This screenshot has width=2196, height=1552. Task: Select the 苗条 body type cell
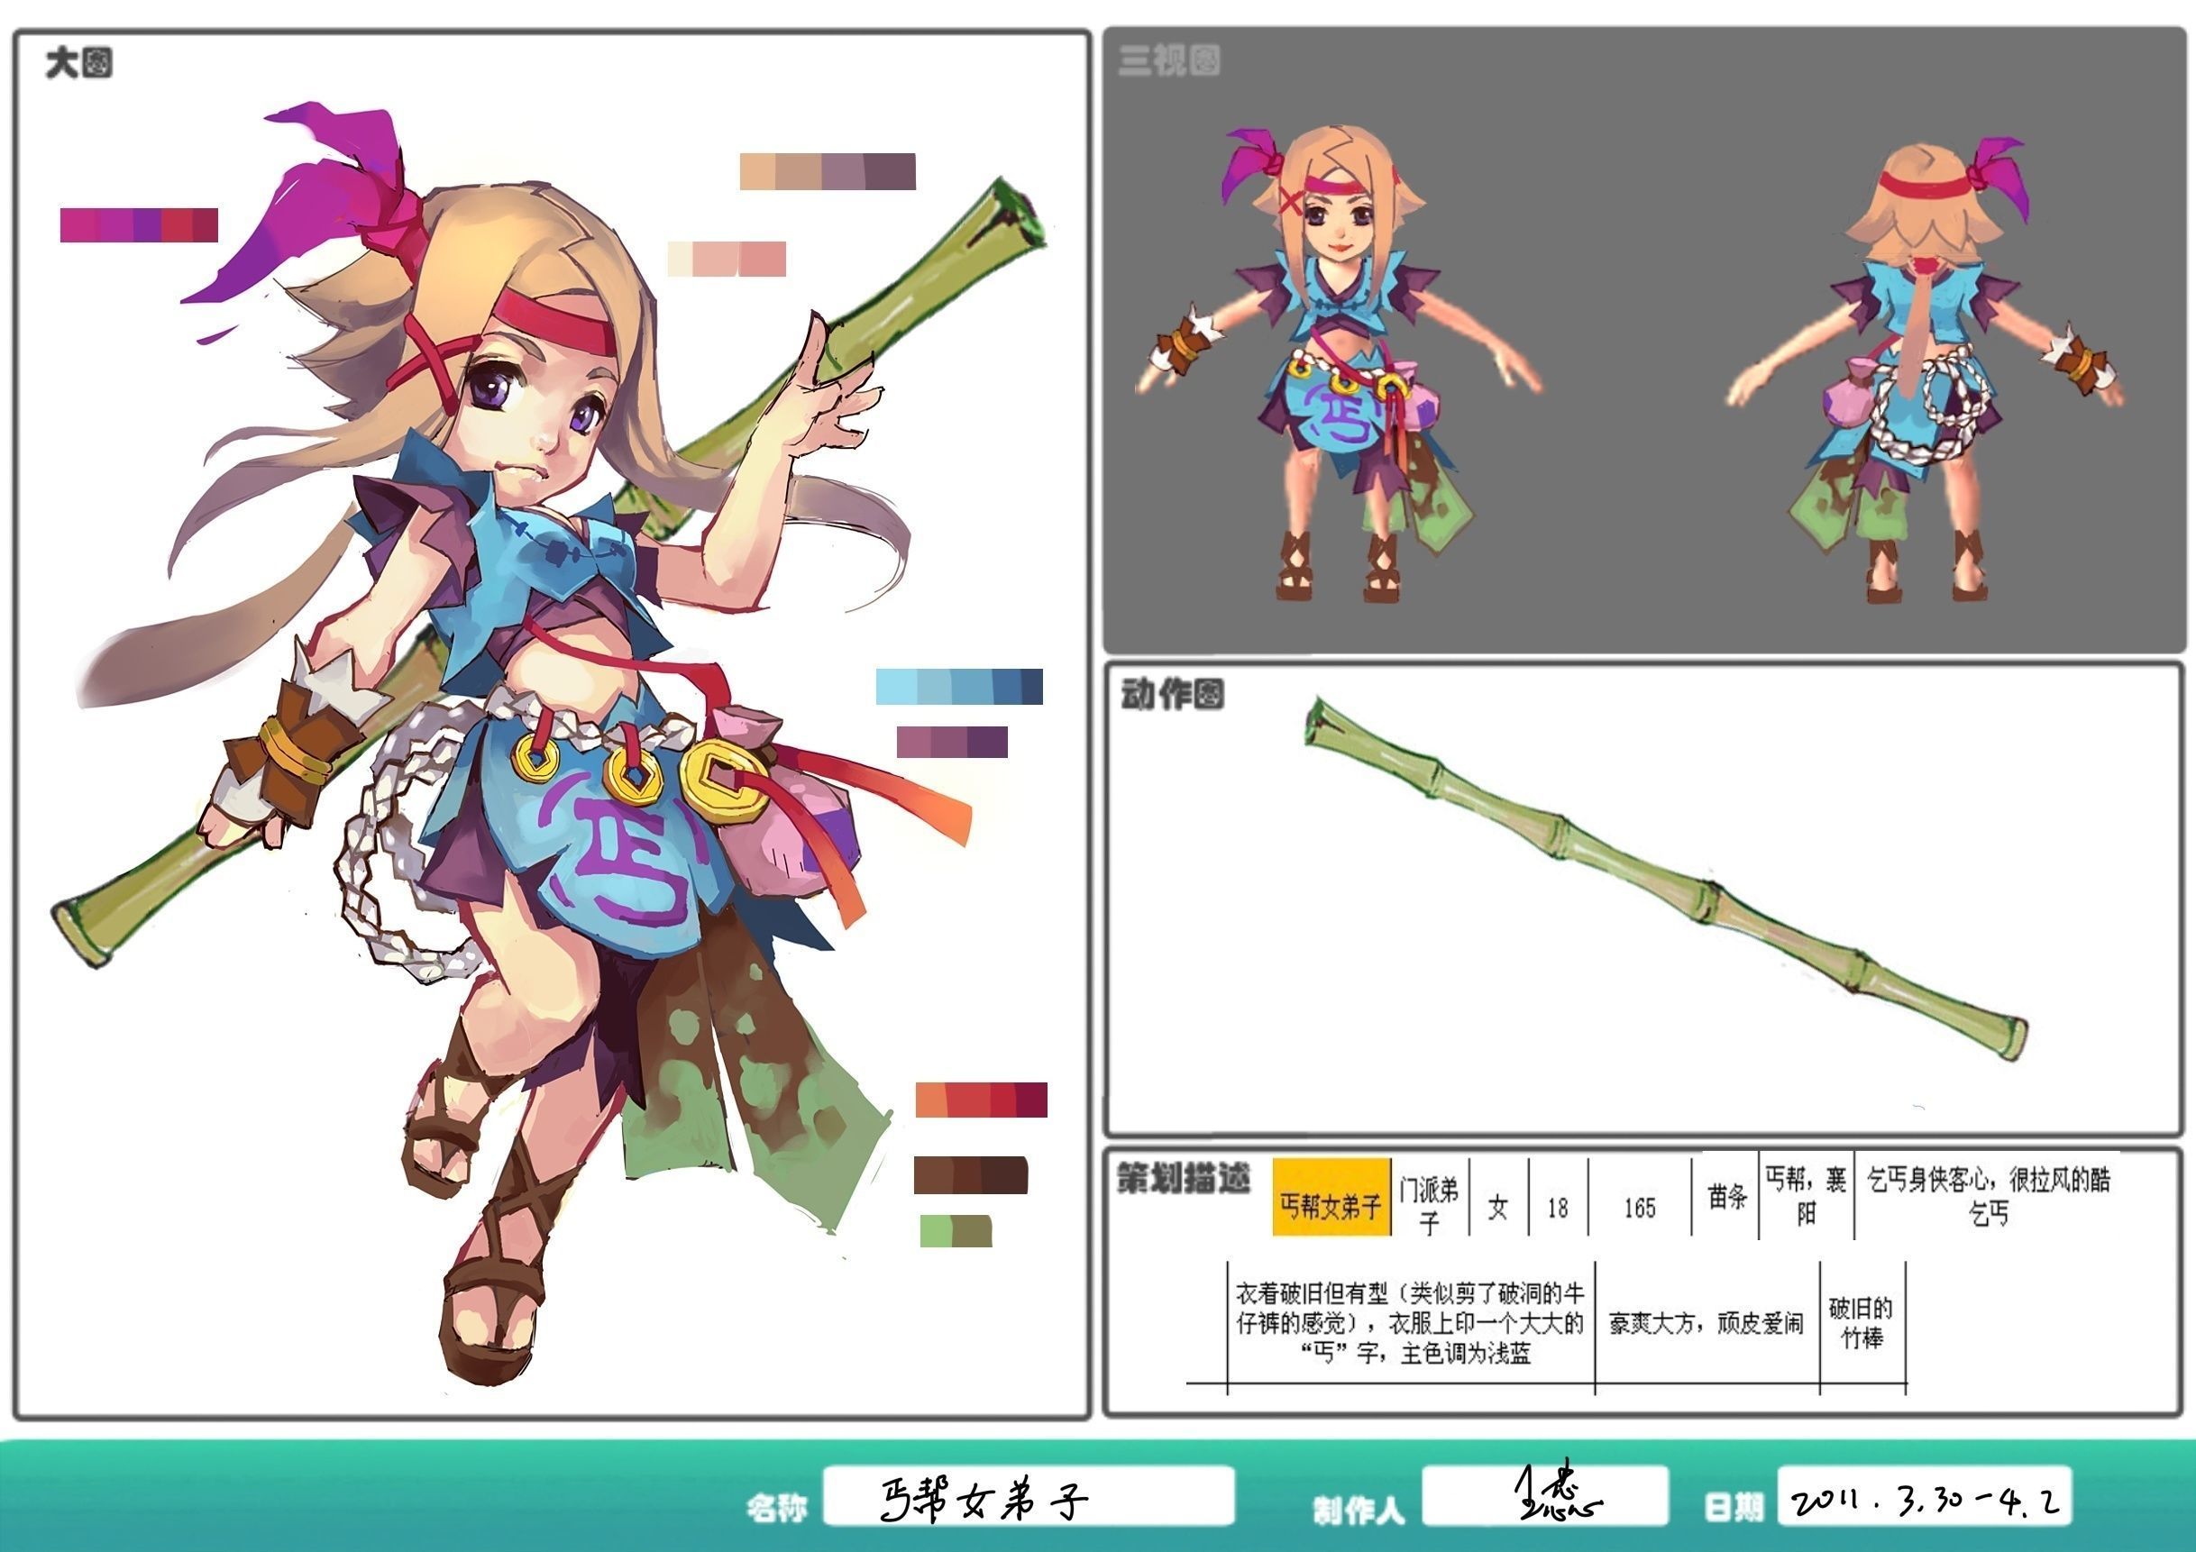pos(1726,1197)
